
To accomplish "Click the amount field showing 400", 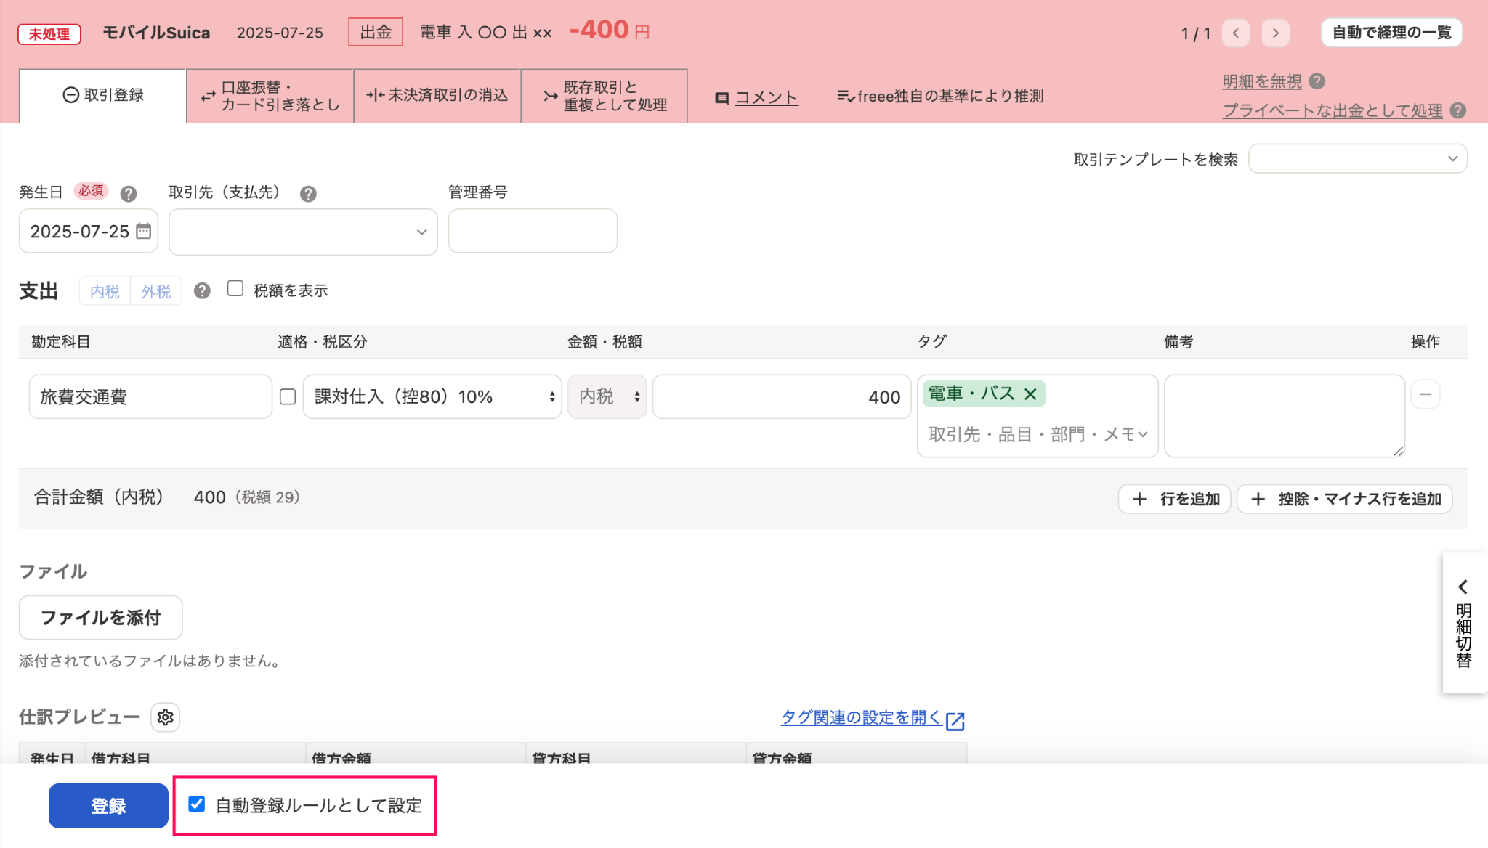I will (x=782, y=396).
